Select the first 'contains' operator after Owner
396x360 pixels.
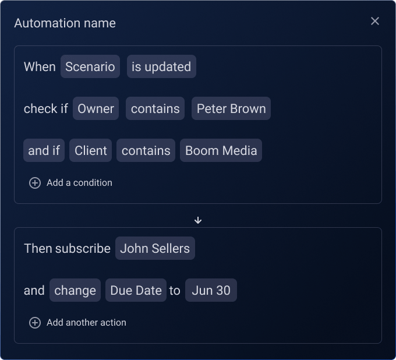155,108
